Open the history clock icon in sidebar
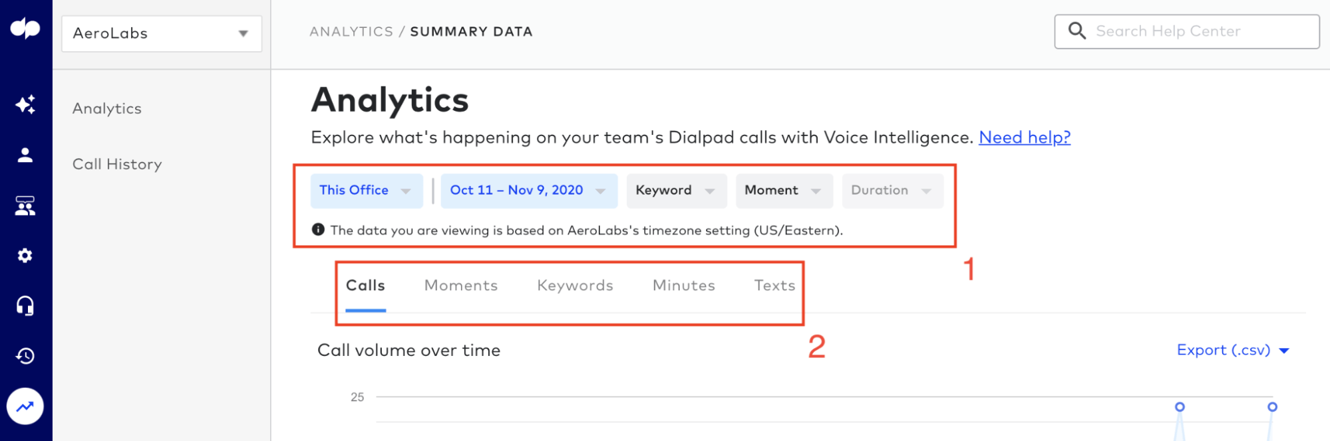Viewport: 1330px width, 441px height. [x=25, y=356]
